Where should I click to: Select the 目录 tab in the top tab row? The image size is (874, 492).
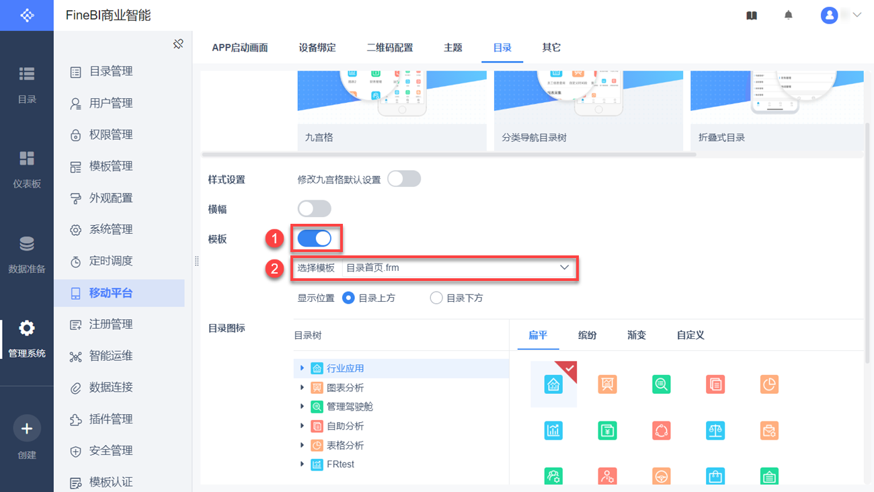point(502,48)
